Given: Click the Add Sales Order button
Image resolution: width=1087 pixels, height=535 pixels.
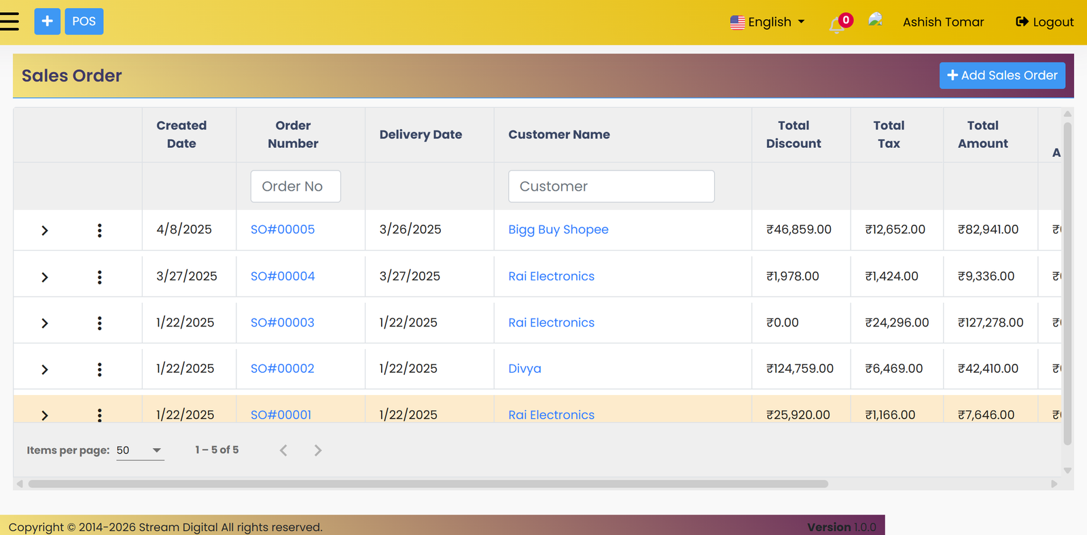Looking at the screenshot, I should (x=1002, y=75).
